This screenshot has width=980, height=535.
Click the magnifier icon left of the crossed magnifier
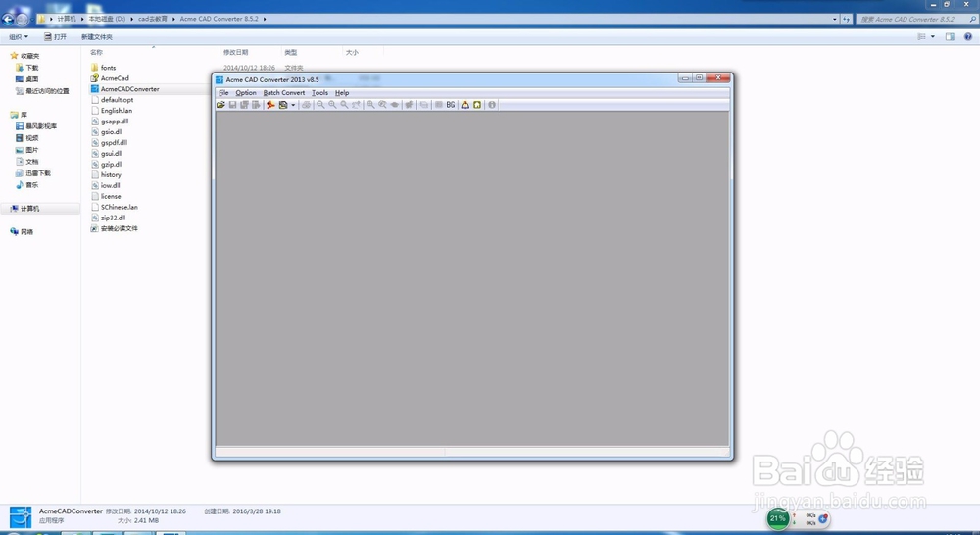click(370, 105)
